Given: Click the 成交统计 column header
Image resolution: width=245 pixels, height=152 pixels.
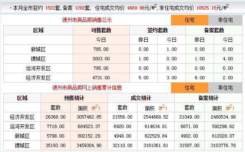Looking at the screenshot, I should 141,98.
